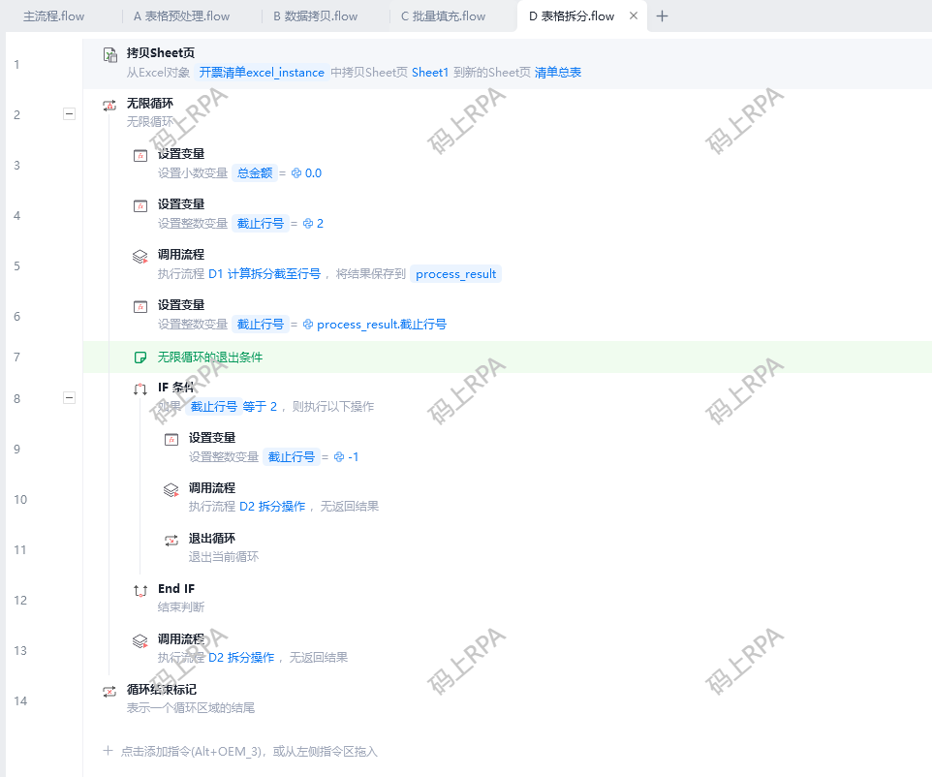Open the B 数据拷贝.flow tab

click(x=316, y=16)
